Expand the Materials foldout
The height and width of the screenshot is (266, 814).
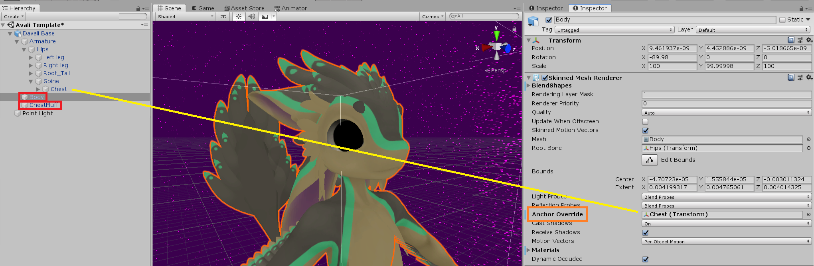529,250
